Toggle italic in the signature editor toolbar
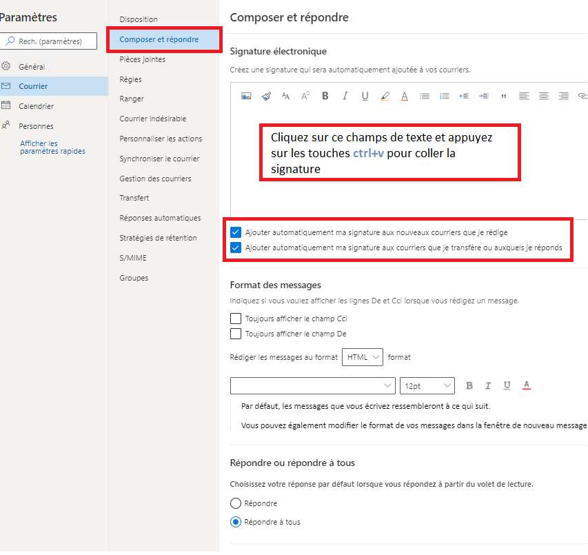 [x=345, y=96]
